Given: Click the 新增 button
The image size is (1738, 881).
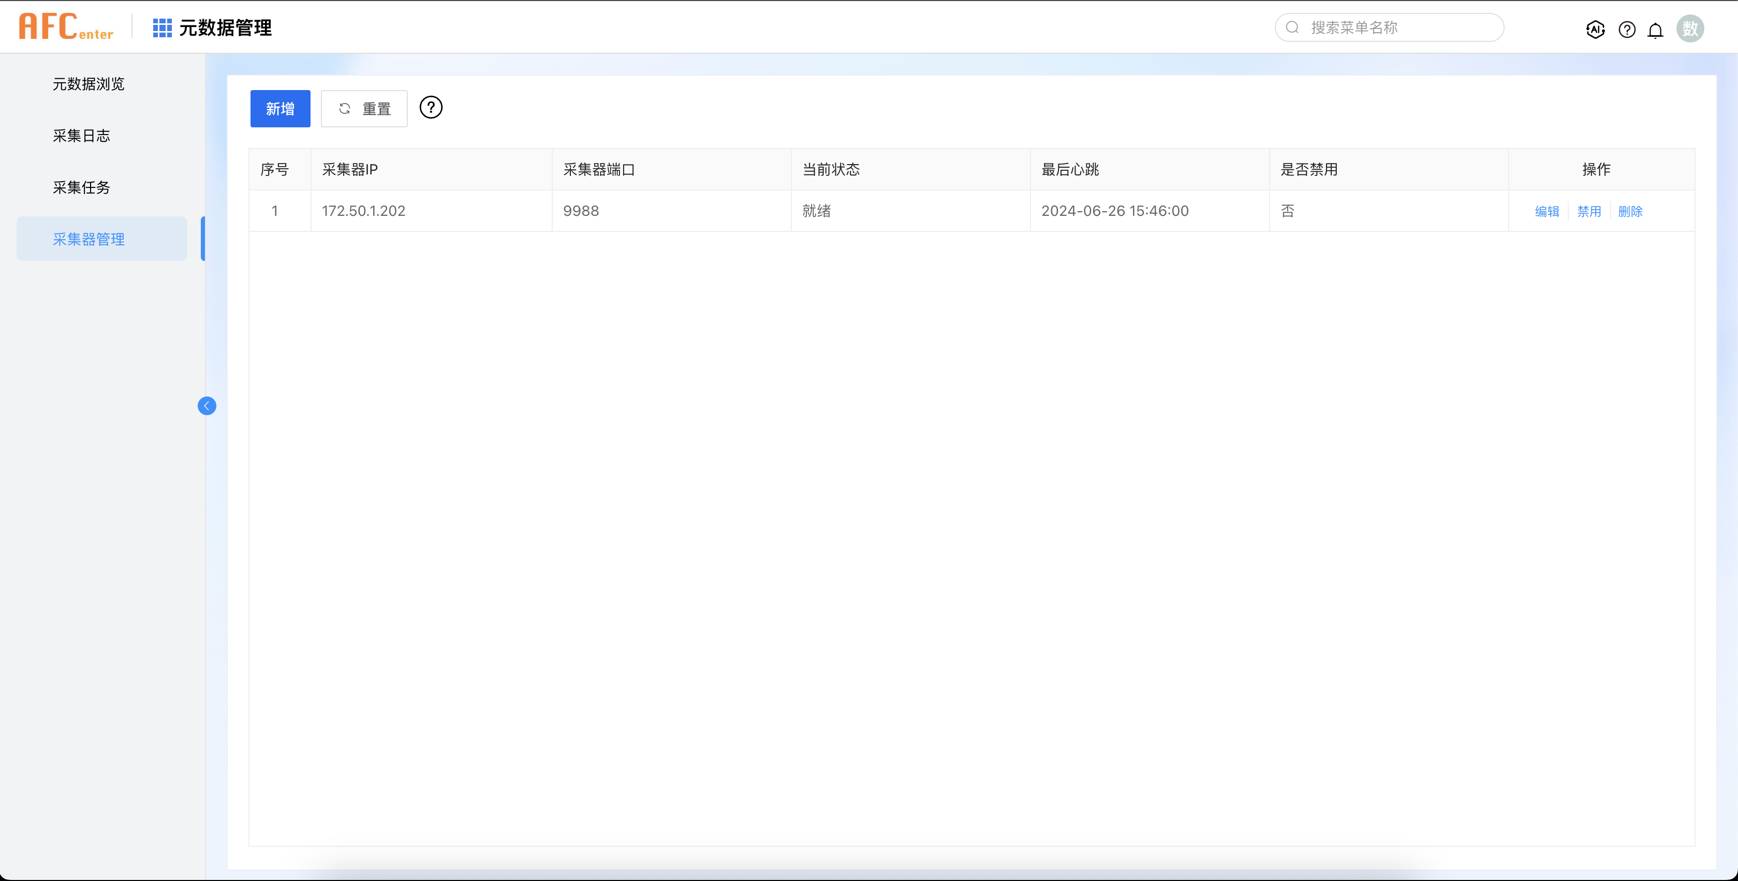Looking at the screenshot, I should click(279, 109).
